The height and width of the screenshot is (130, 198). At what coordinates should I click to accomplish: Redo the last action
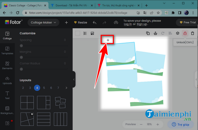pos(104,23)
